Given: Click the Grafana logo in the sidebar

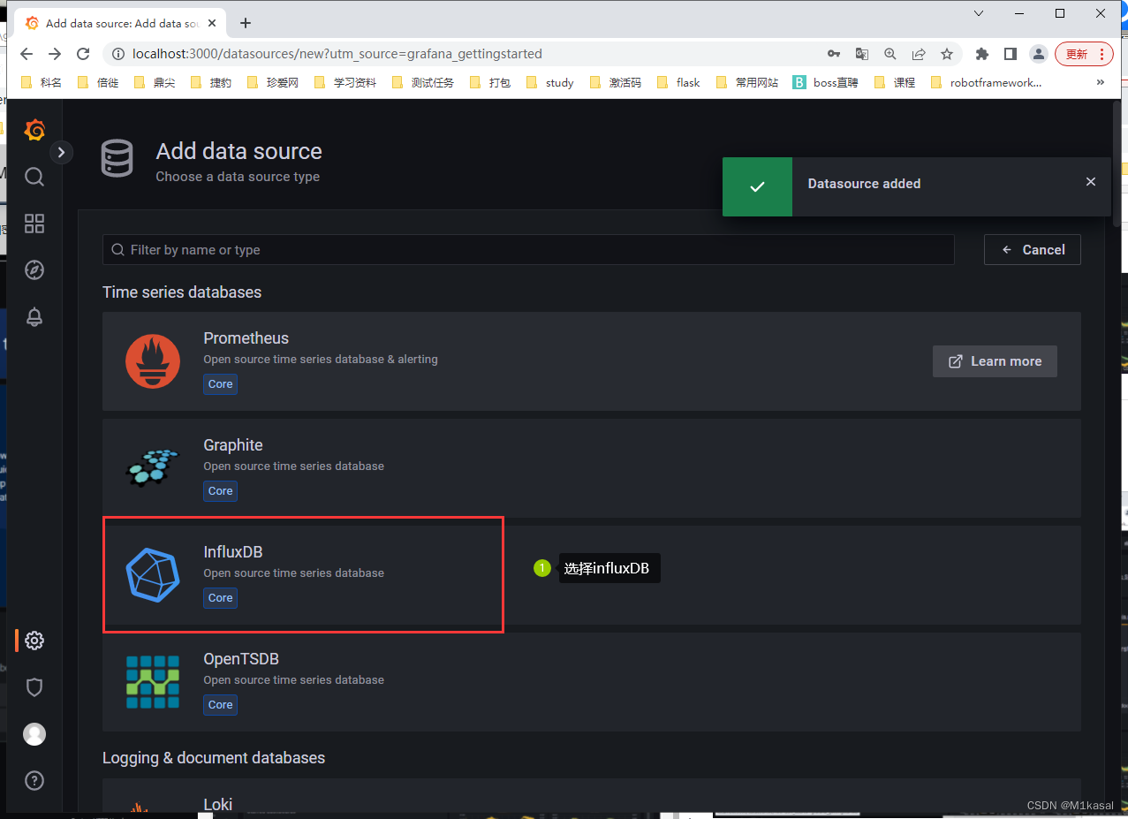Looking at the screenshot, I should coord(34,130).
